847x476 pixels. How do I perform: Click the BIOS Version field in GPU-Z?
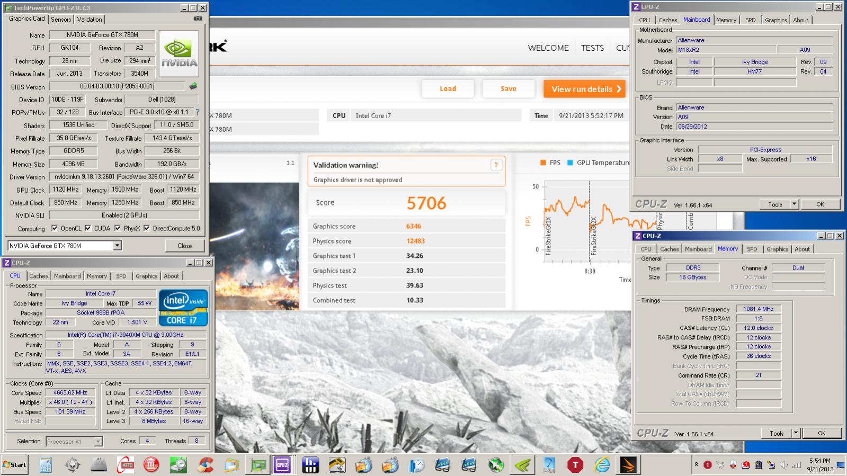(118, 86)
